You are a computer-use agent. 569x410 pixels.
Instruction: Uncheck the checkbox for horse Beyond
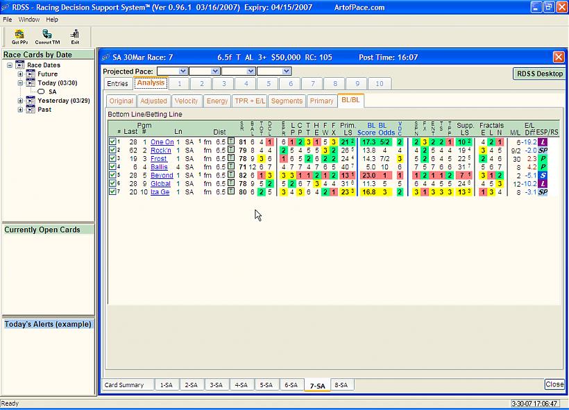tap(112, 175)
